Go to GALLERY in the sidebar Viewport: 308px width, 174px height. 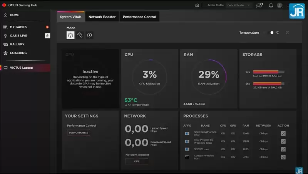[17, 44]
